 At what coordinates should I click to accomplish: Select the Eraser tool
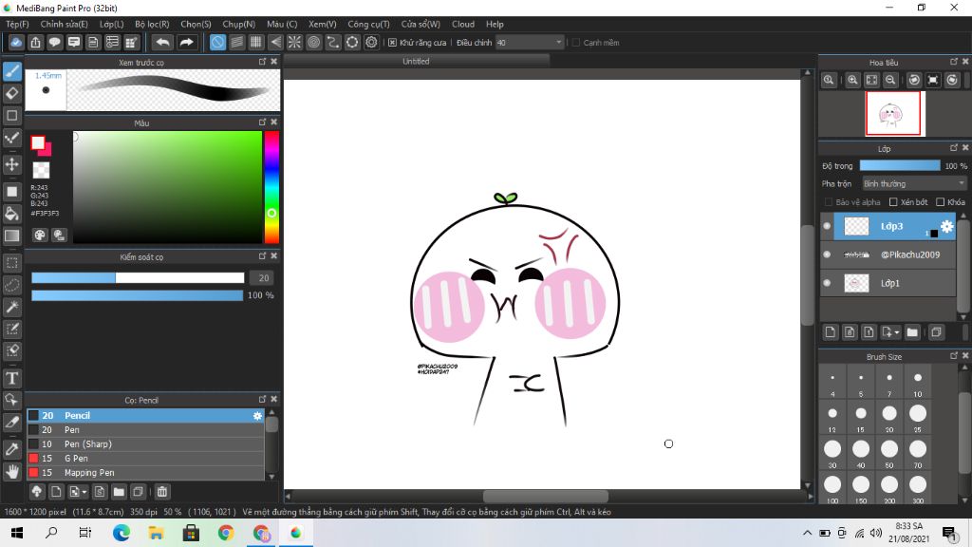pyautogui.click(x=11, y=94)
